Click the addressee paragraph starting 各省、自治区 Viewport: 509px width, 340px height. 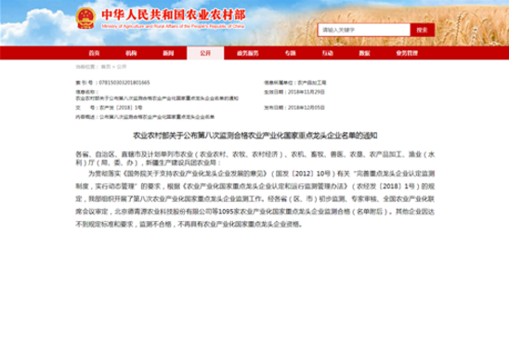point(255,158)
